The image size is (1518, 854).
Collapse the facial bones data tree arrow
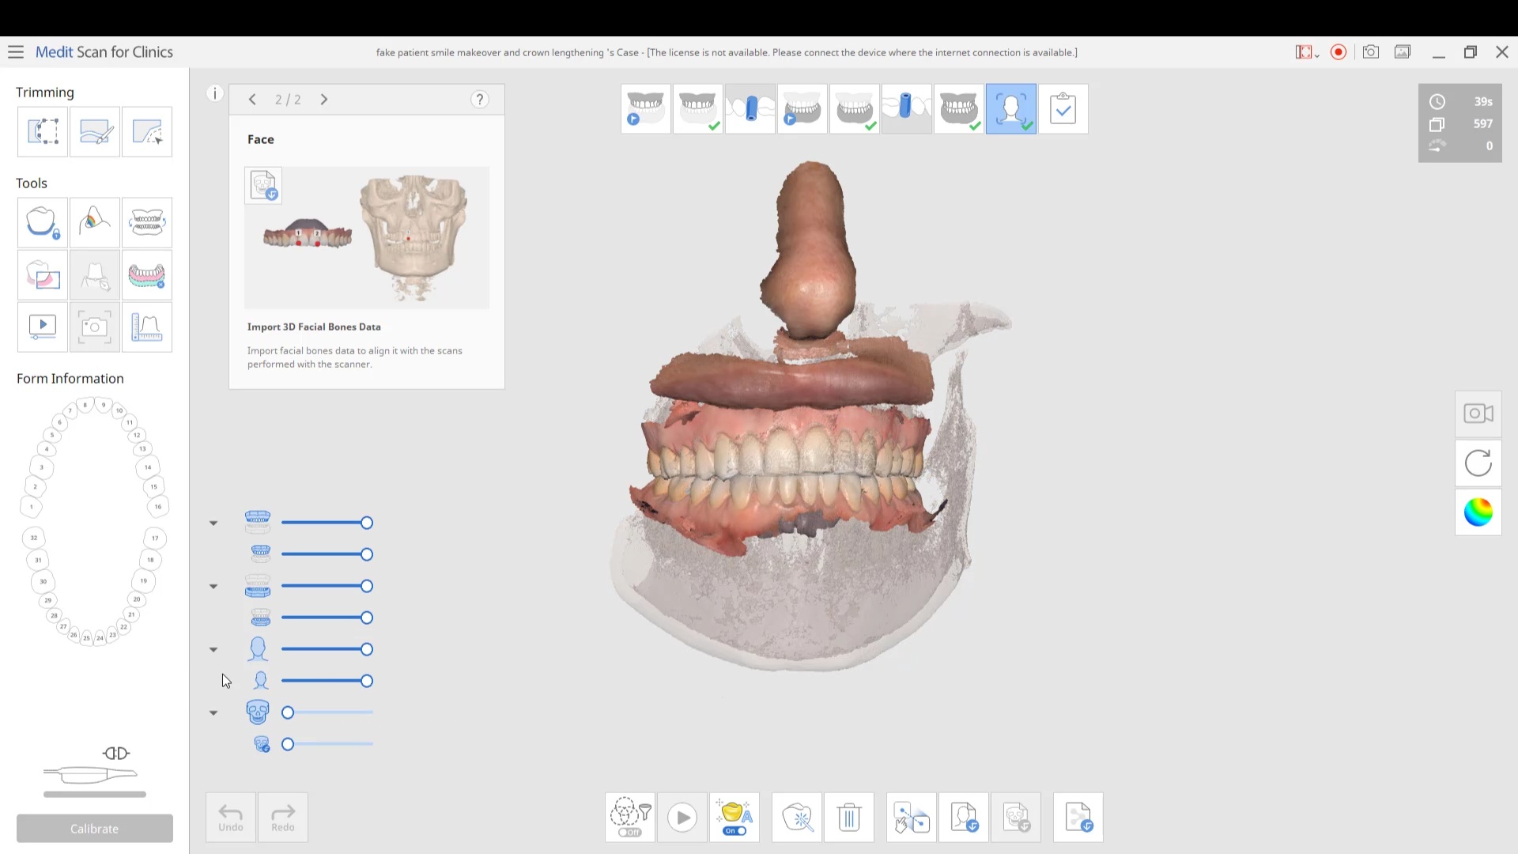213,712
